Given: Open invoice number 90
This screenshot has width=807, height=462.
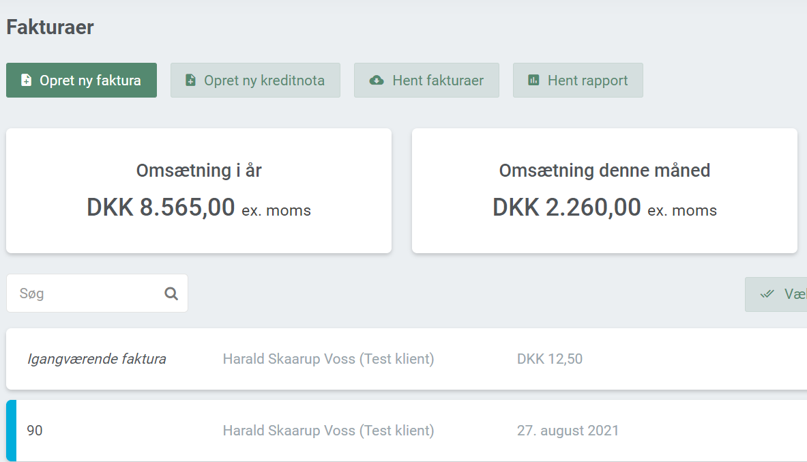Looking at the screenshot, I should [x=35, y=431].
